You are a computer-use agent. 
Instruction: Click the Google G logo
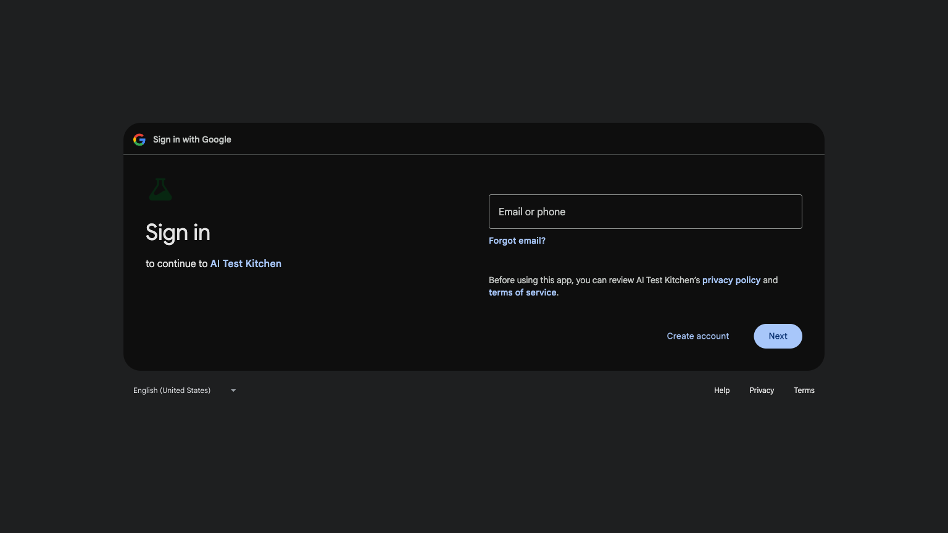[139, 139]
